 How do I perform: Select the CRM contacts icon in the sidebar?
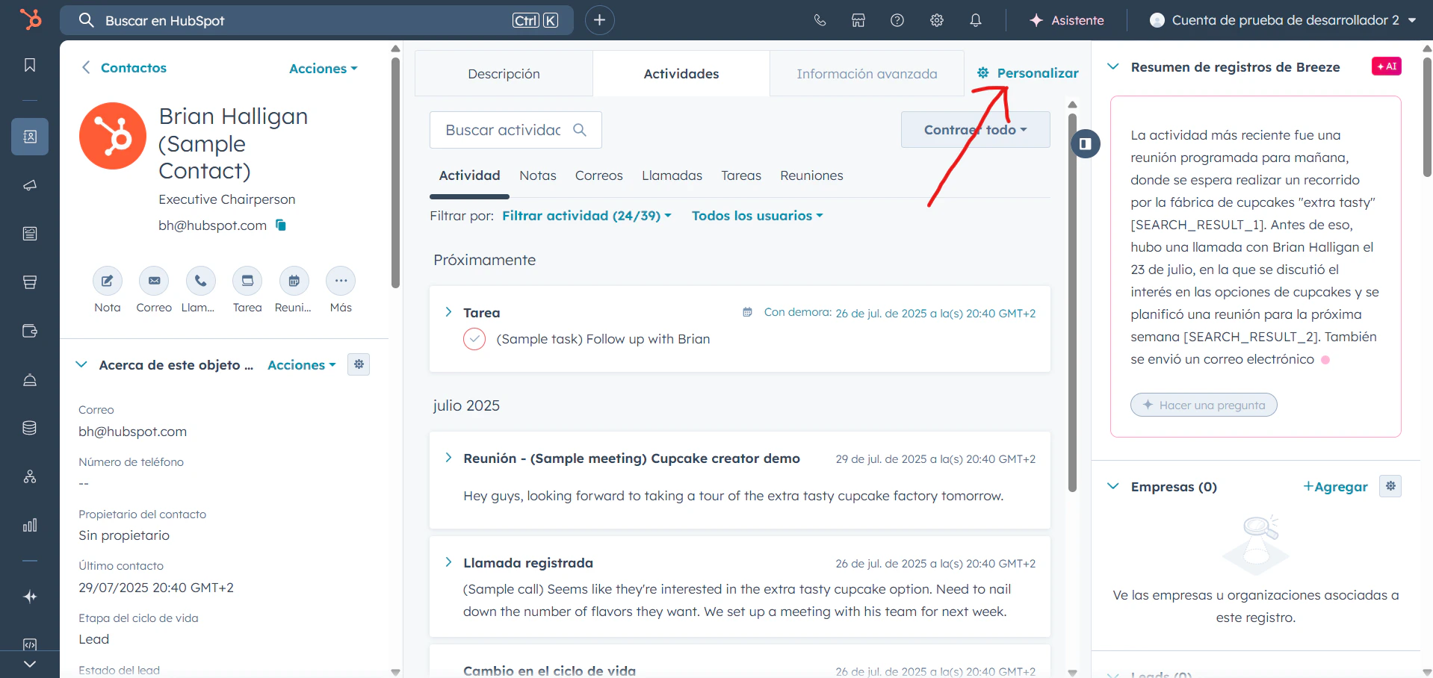coord(30,137)
